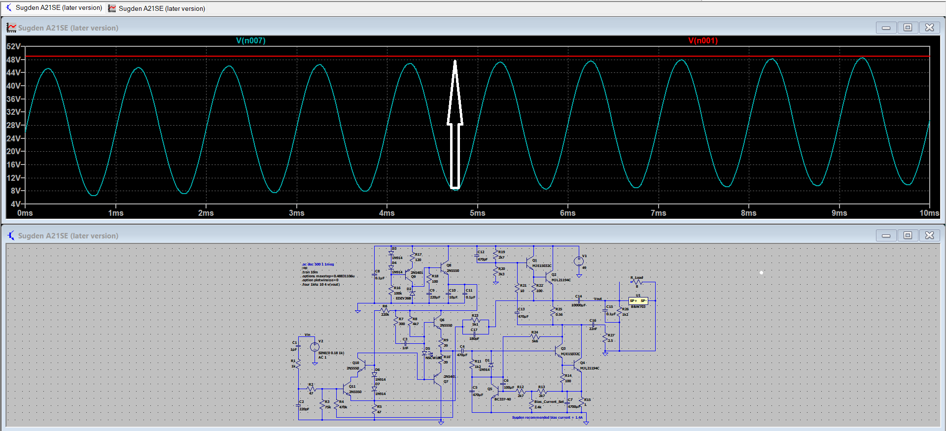Click the 0ms label on time axis
The width and height of the screenshot is (946, 431).
tap(25, 213)
